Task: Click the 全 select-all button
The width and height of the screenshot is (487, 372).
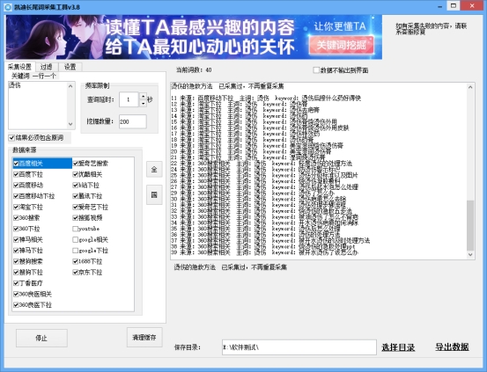Action: [154, 170]
